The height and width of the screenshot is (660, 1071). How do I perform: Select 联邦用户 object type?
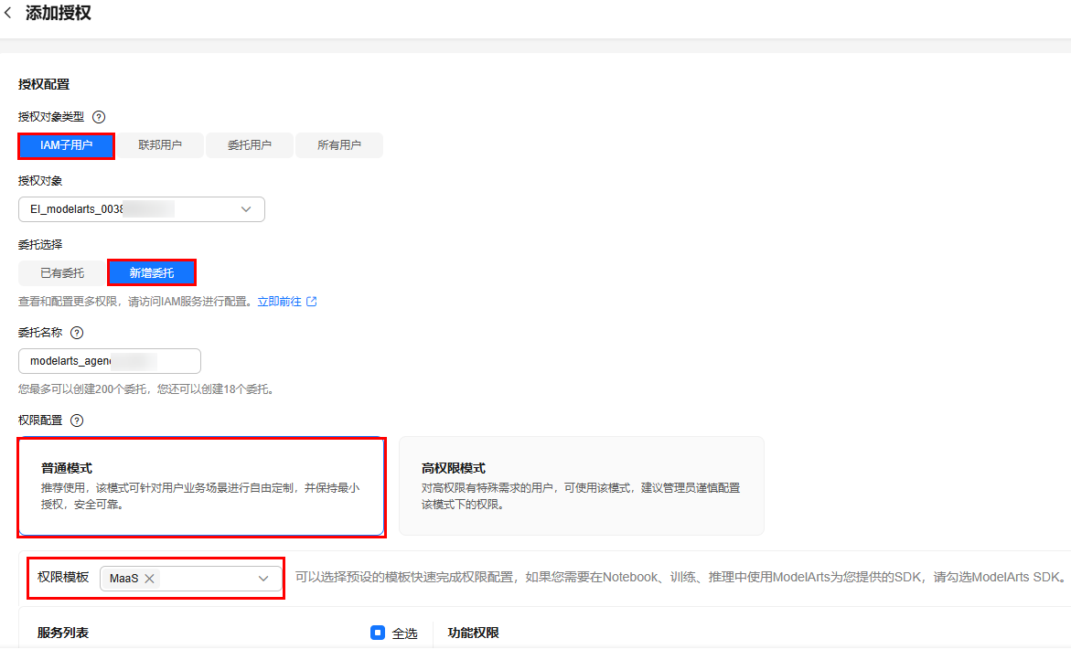[159, 145]
